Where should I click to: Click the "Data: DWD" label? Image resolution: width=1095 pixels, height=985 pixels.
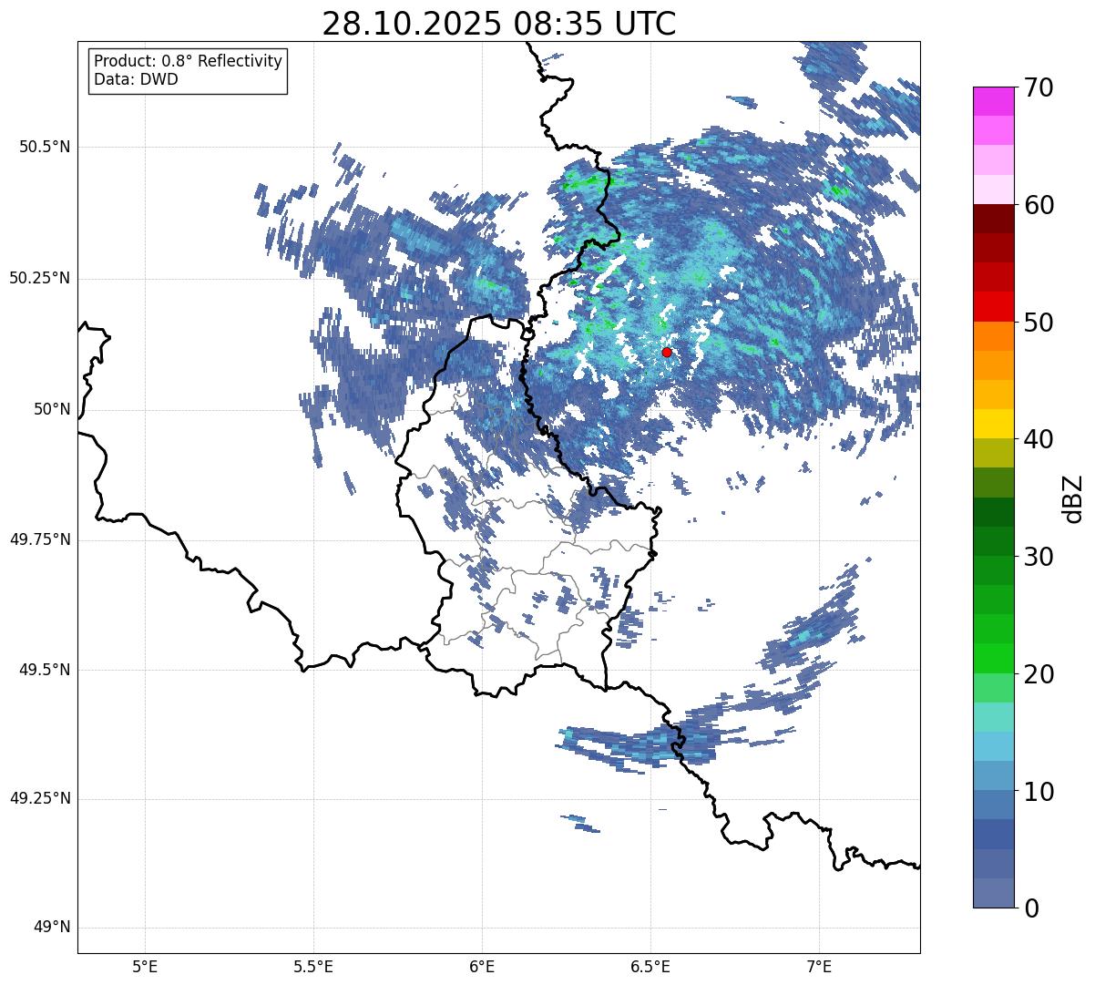136,79
